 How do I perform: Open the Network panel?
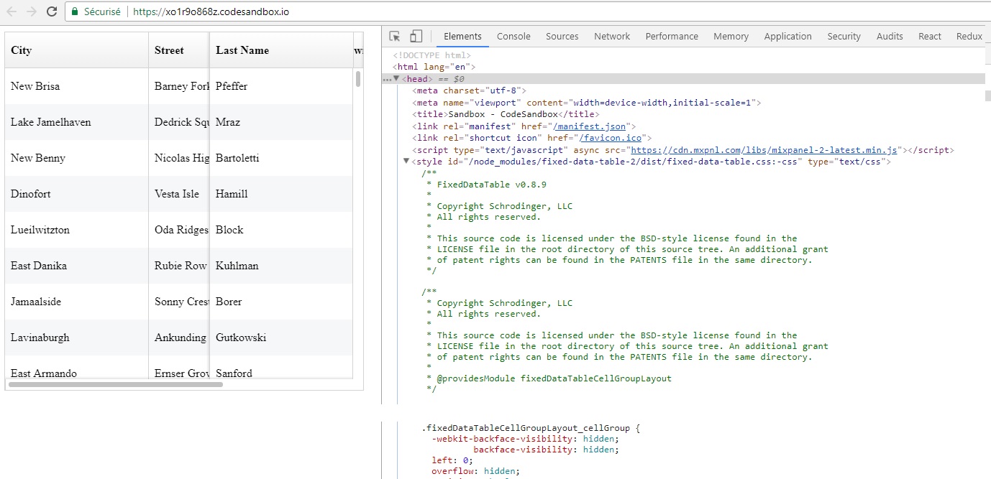pos(612,36)
